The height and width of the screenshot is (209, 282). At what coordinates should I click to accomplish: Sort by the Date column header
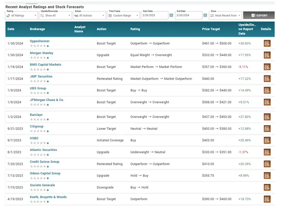click(11, 29)
